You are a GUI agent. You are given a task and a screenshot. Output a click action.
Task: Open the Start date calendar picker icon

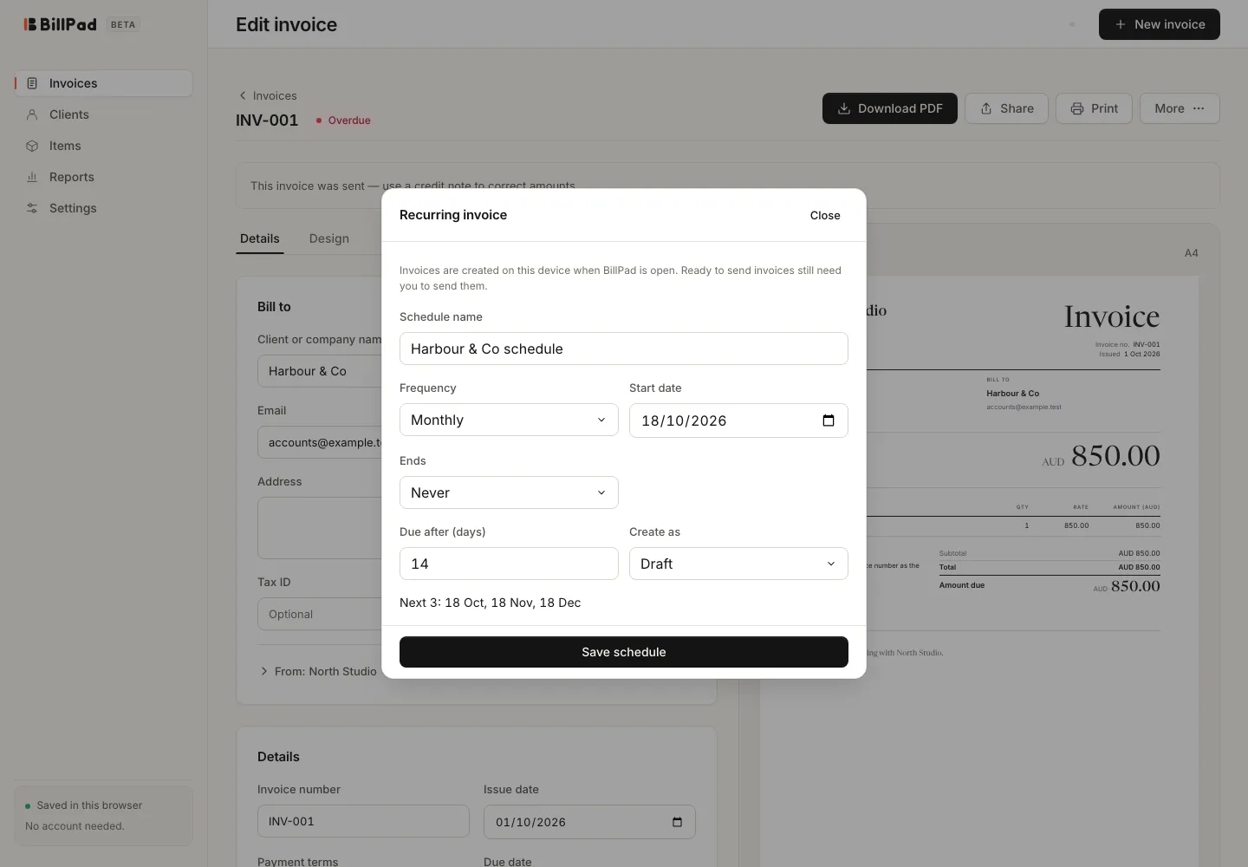829,420
